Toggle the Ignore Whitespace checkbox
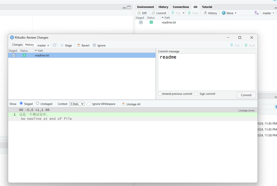Image resolution: width=277 pixels, height=186 pixels. (x=89, y=104)
